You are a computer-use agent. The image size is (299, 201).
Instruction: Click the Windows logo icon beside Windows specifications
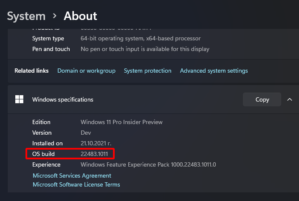tap(19, 99)
